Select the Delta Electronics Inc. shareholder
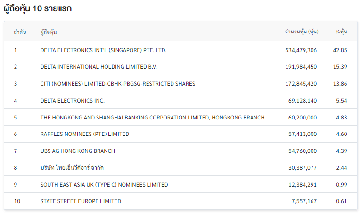Image resolution: width=361 pixels, height=214 pixels. click(73, 101)
